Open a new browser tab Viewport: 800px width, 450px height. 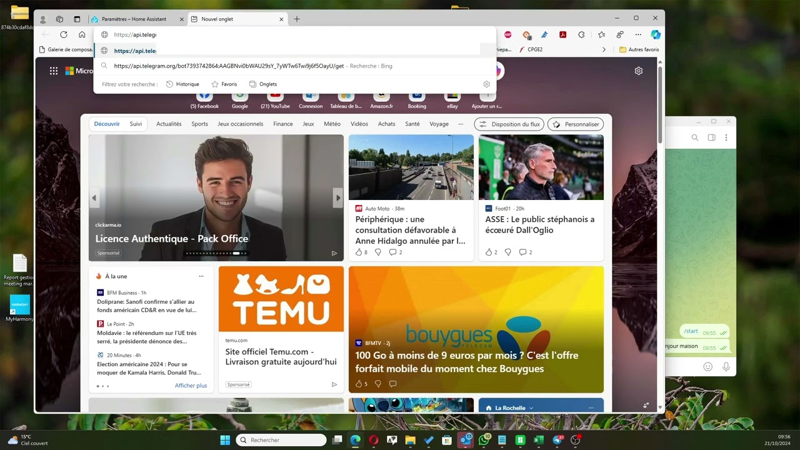297,19
